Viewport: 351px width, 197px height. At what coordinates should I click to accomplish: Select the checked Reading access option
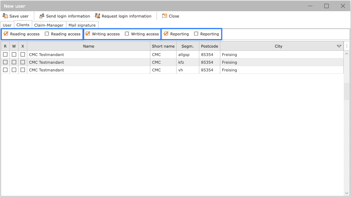6,34
